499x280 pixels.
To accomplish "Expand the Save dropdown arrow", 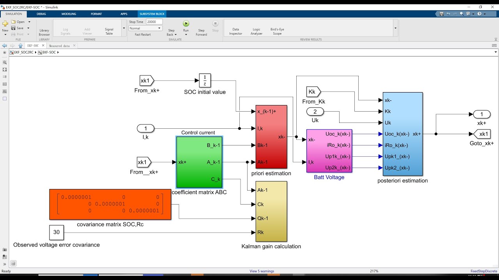I will [29, 28].
